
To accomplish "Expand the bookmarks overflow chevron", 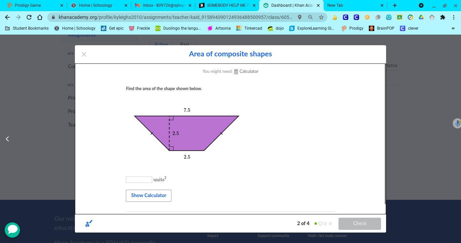I will pos(453,28).
